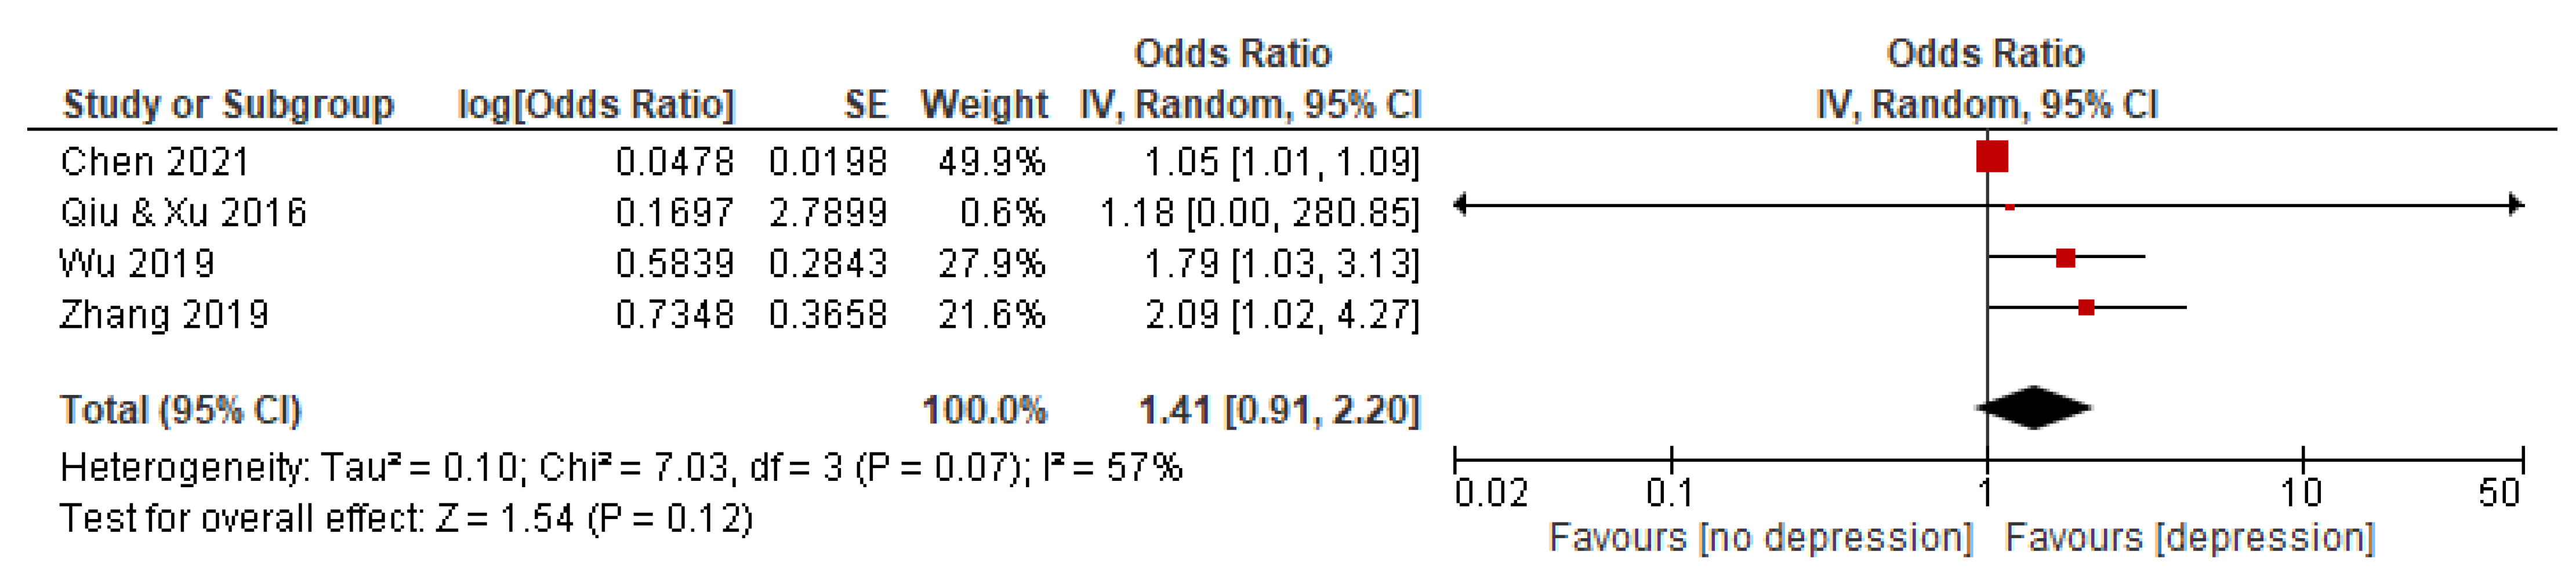Click the "Favours [depression]" axis label

(x=2189, y=538)
